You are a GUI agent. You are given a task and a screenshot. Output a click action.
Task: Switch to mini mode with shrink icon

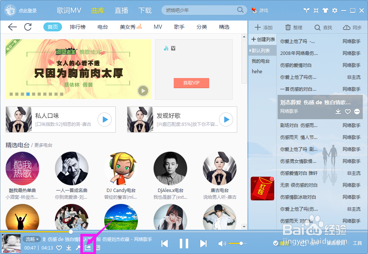point(316,10)
